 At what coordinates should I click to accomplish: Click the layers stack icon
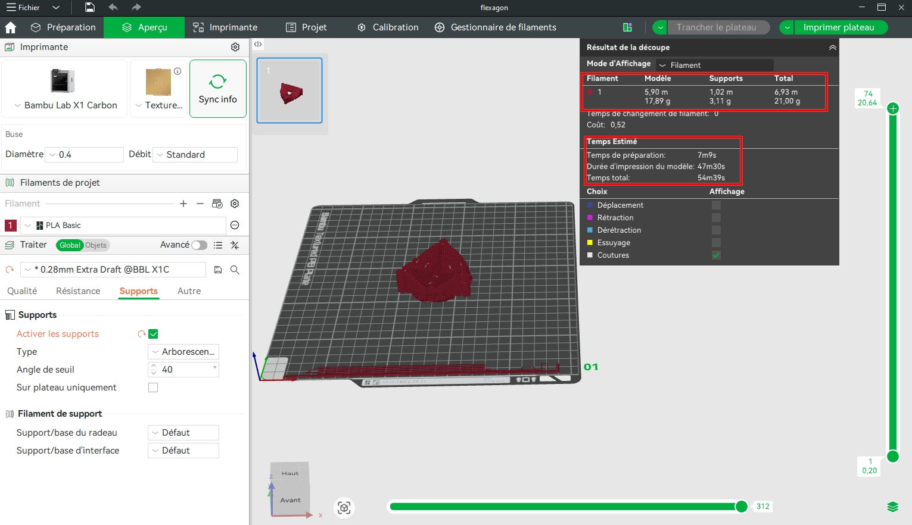click(892, 507)
